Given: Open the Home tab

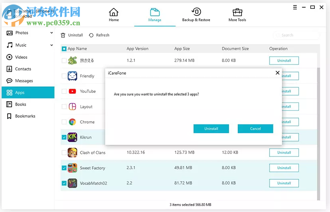Looking at the screenshot, I should point(114,15).
